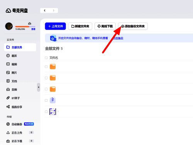Click the blue badge beside 自动备份
The height and width of the screenshot is (145, 193).
(29, 124)
